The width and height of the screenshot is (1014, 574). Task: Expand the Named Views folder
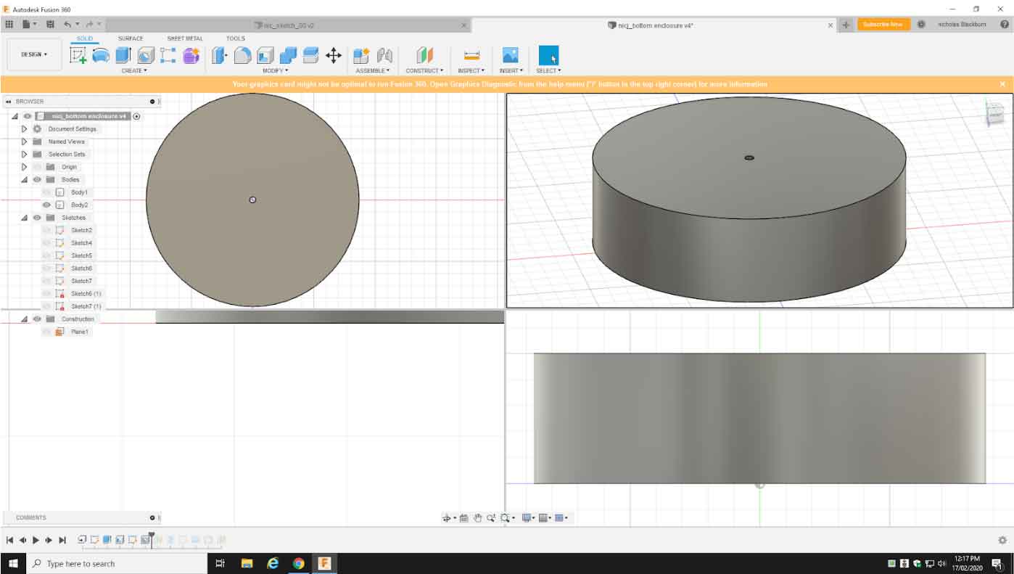[x=24, y=142]
